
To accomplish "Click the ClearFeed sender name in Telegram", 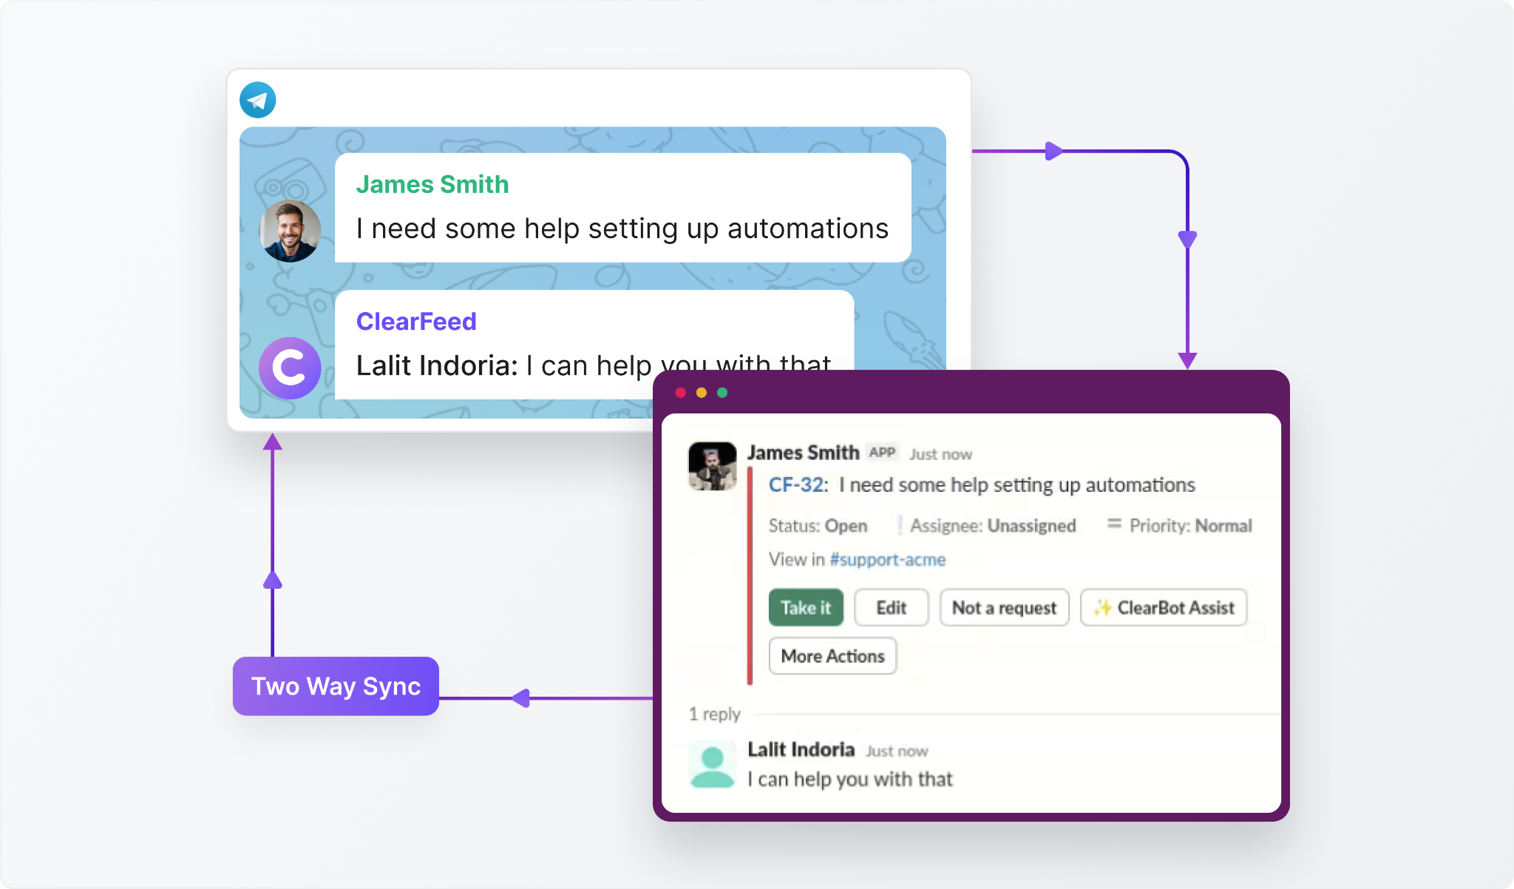I will point(416,322).
